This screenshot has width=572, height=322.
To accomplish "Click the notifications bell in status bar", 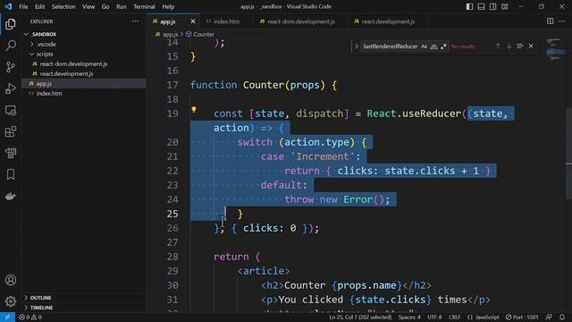I will [562, 318].
